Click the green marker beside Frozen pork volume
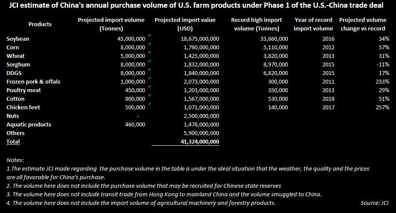Screen dimensions: 396x213 tap(150, 78)
